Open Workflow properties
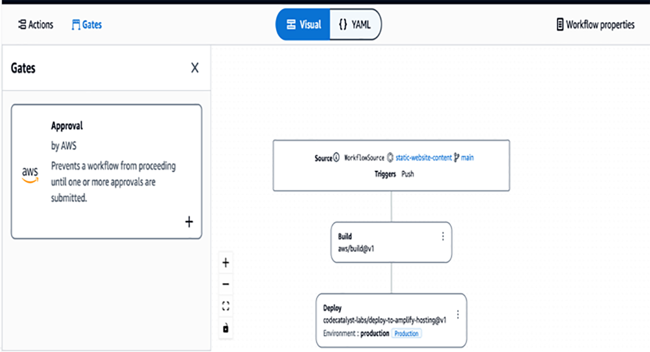This screenshot has height=352, width=650. (595, 24)
